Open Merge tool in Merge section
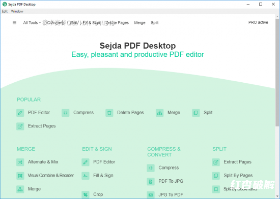The width and height of the screenshot is (280, 199). 34,189
